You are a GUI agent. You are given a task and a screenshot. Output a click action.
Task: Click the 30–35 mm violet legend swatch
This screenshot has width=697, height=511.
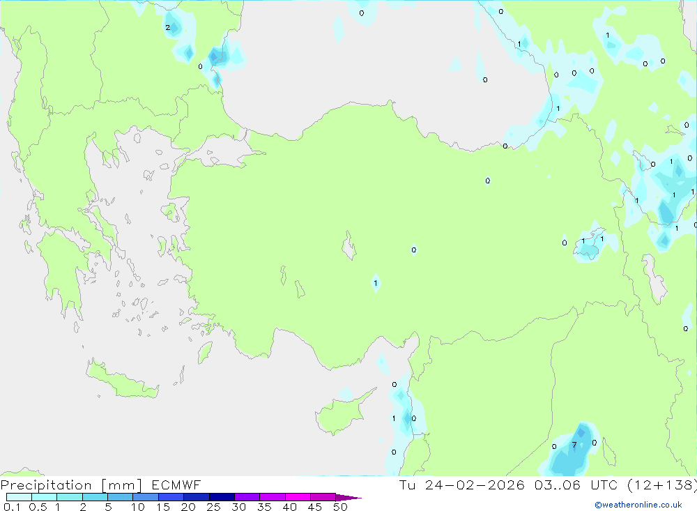coord(247,497)
